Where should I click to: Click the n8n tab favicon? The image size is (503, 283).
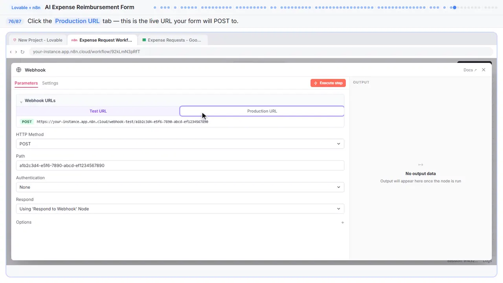point(74,40)
